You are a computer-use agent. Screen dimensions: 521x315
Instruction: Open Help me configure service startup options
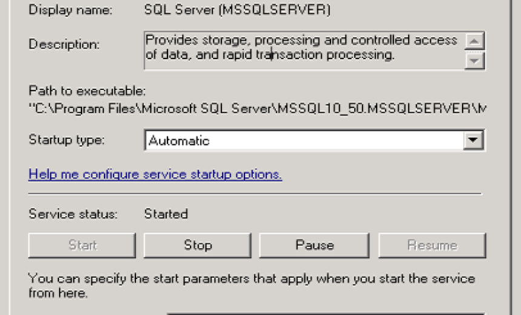pyautogui.click(x=155, y=174)
